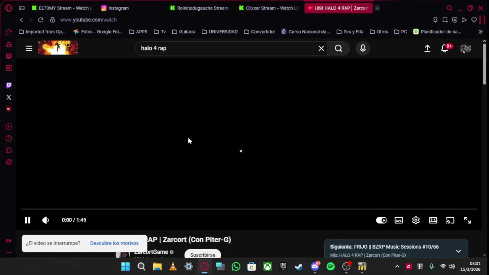The image size is (489, 275).
Task: Open the ZarcortGame channel name
Action: (151, 252)
